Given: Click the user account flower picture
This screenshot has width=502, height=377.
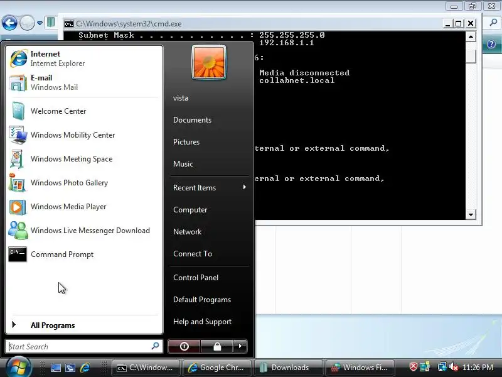Looking at the screenshot, I should coord(209,62).
